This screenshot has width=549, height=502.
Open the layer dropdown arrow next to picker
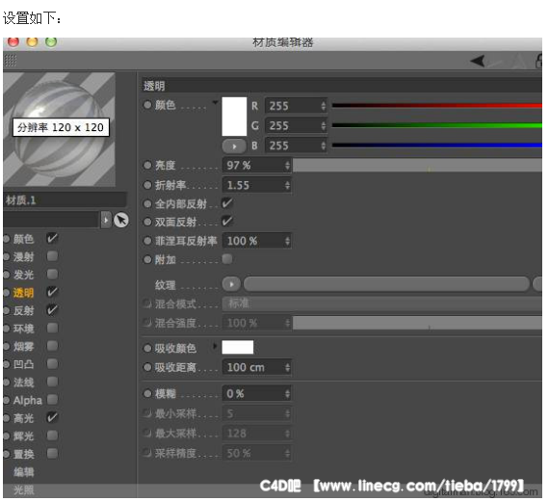pos(106,220)
